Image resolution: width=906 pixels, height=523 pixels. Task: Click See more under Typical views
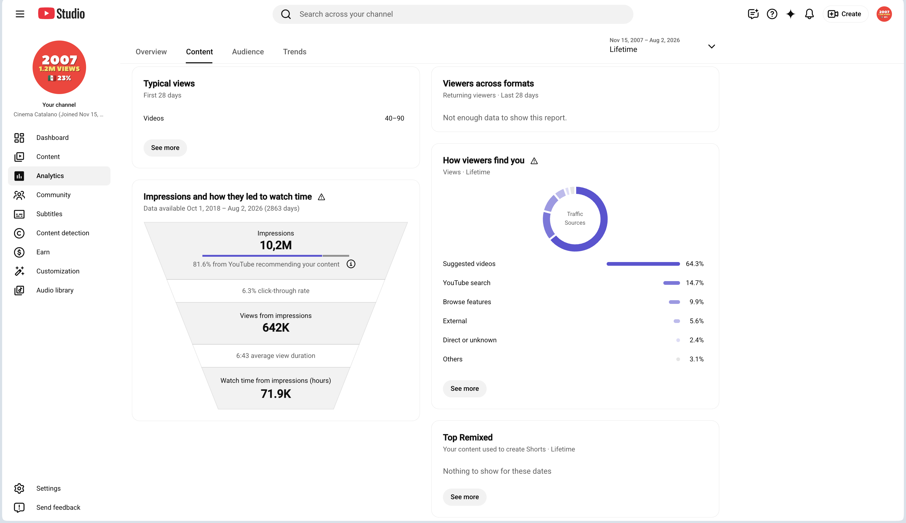(x=165, y=148)
